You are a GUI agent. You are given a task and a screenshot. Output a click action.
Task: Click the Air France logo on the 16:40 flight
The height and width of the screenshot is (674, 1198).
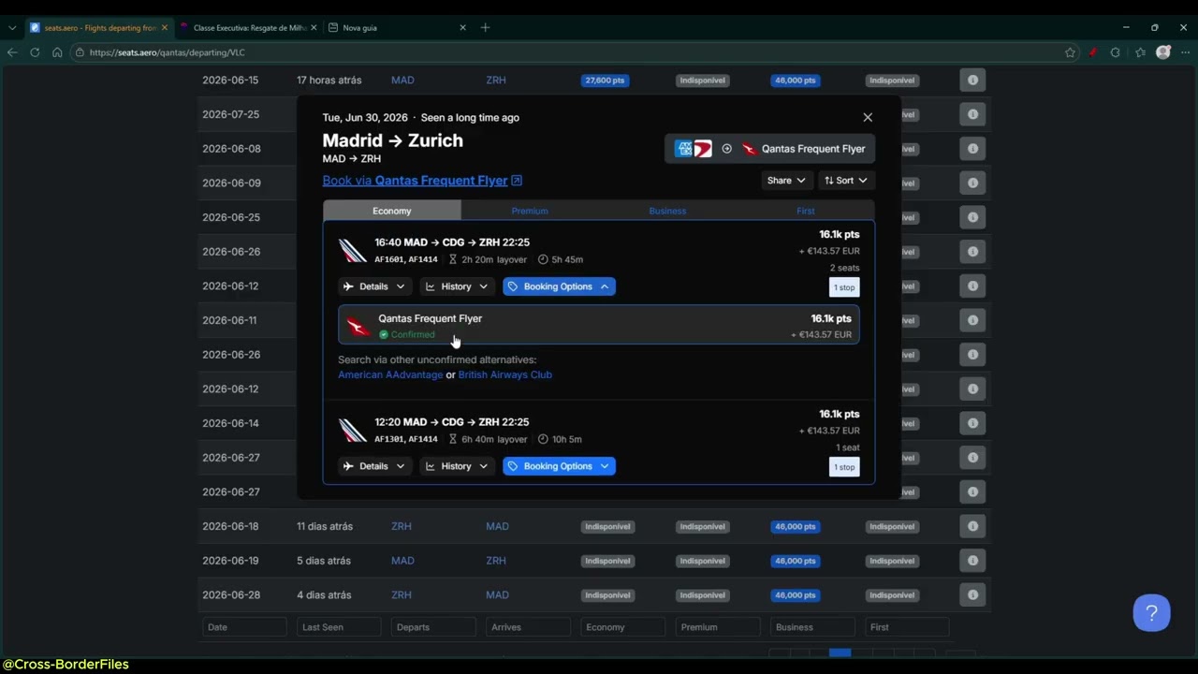[x=353, y=251]
